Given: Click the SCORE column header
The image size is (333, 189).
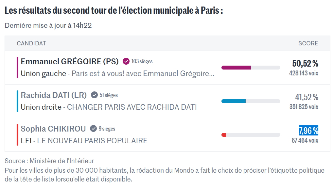Looking at the screenshot, I should coord(308,43).
